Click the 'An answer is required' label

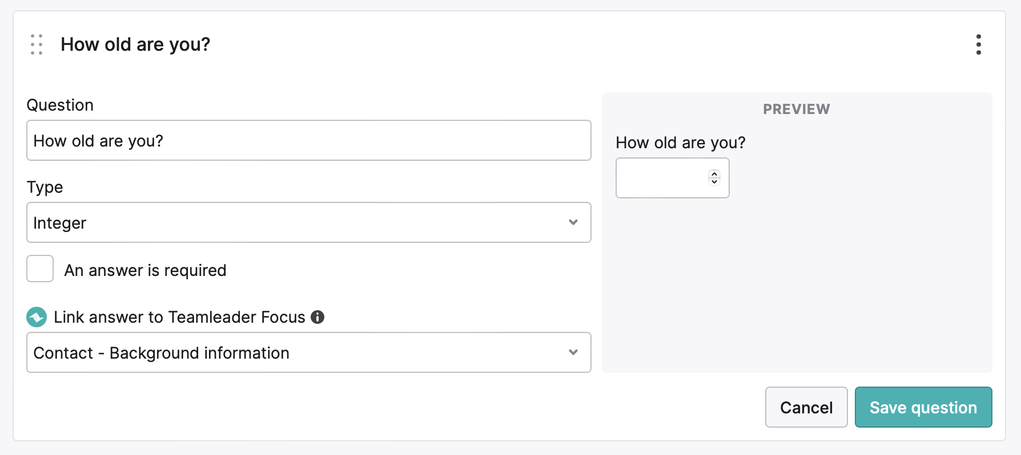pyautogui.click(x=145, y=270)
